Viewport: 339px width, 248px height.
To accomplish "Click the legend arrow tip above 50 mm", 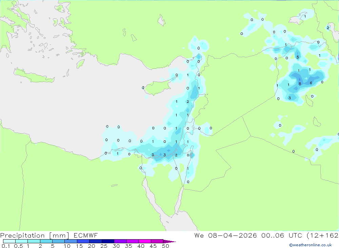I will click(x=169, y=242).
